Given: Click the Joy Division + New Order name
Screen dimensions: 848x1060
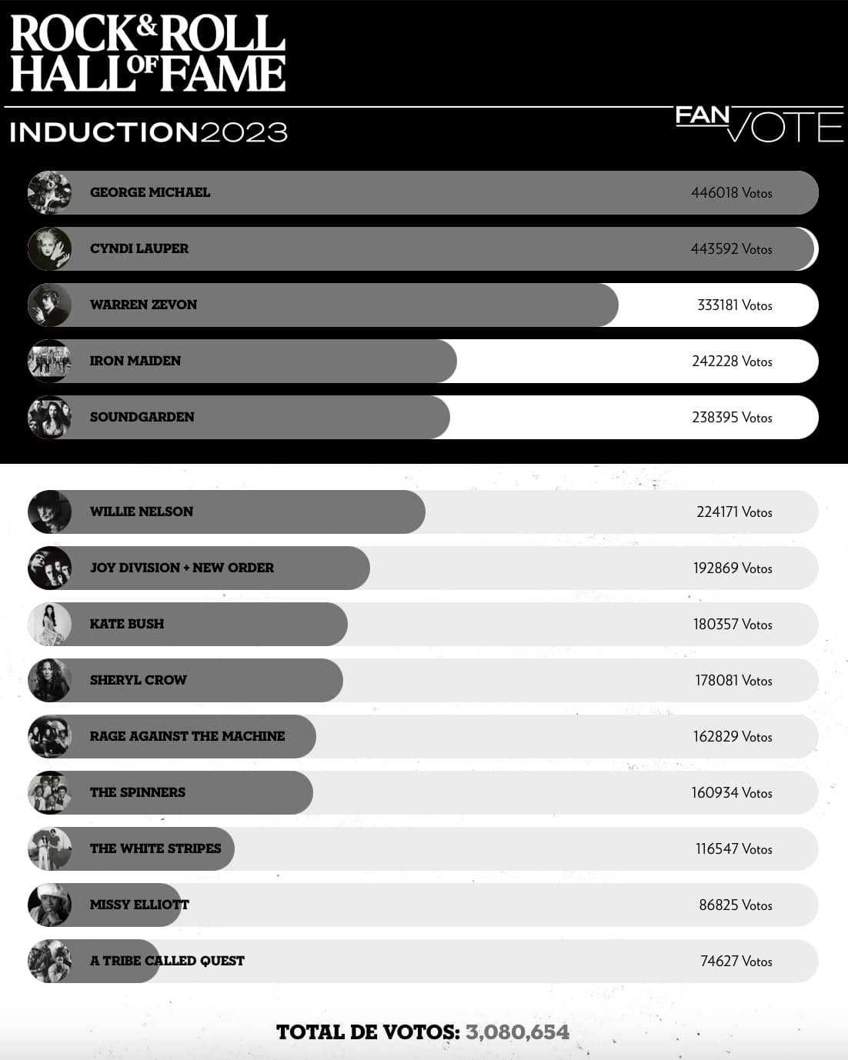Looking at the screenshot, I should 182,568.
